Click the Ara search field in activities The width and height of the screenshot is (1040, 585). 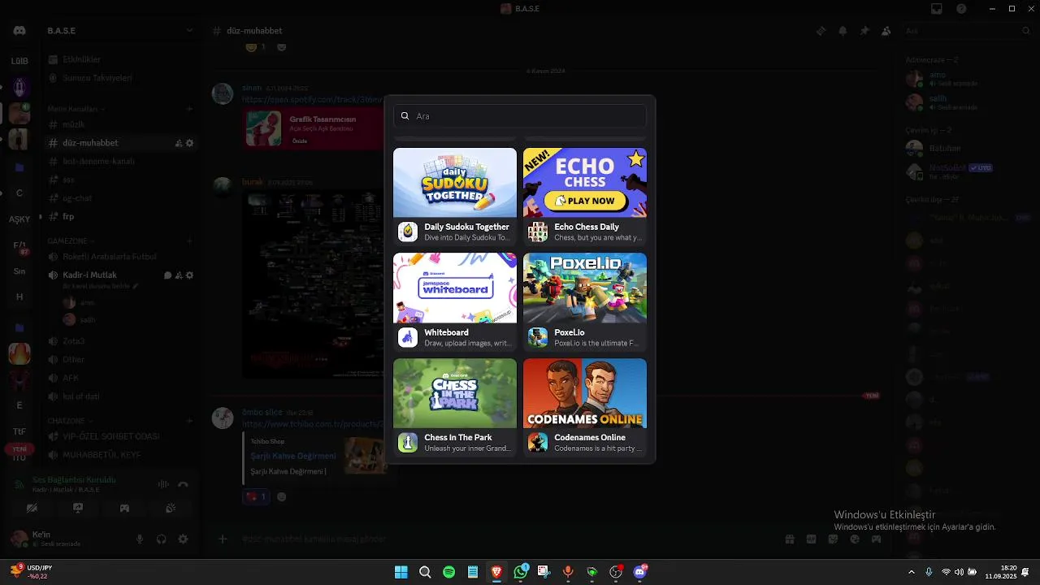click(519, 116)
